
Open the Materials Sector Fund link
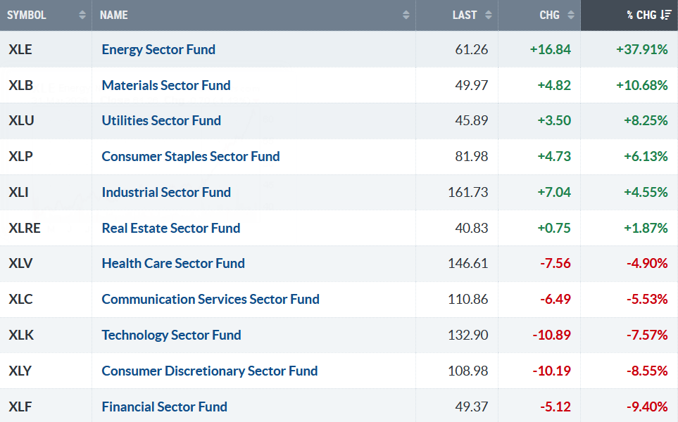(166, 85)
